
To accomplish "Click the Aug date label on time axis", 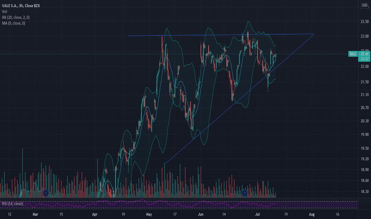I will pyautogui.click(x=312, y=215).
